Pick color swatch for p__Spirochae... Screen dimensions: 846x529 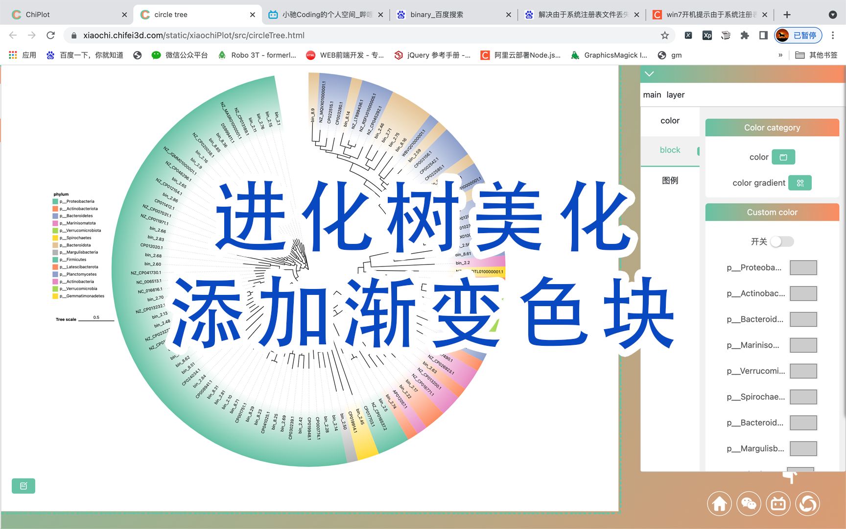[x=803, y=397]
